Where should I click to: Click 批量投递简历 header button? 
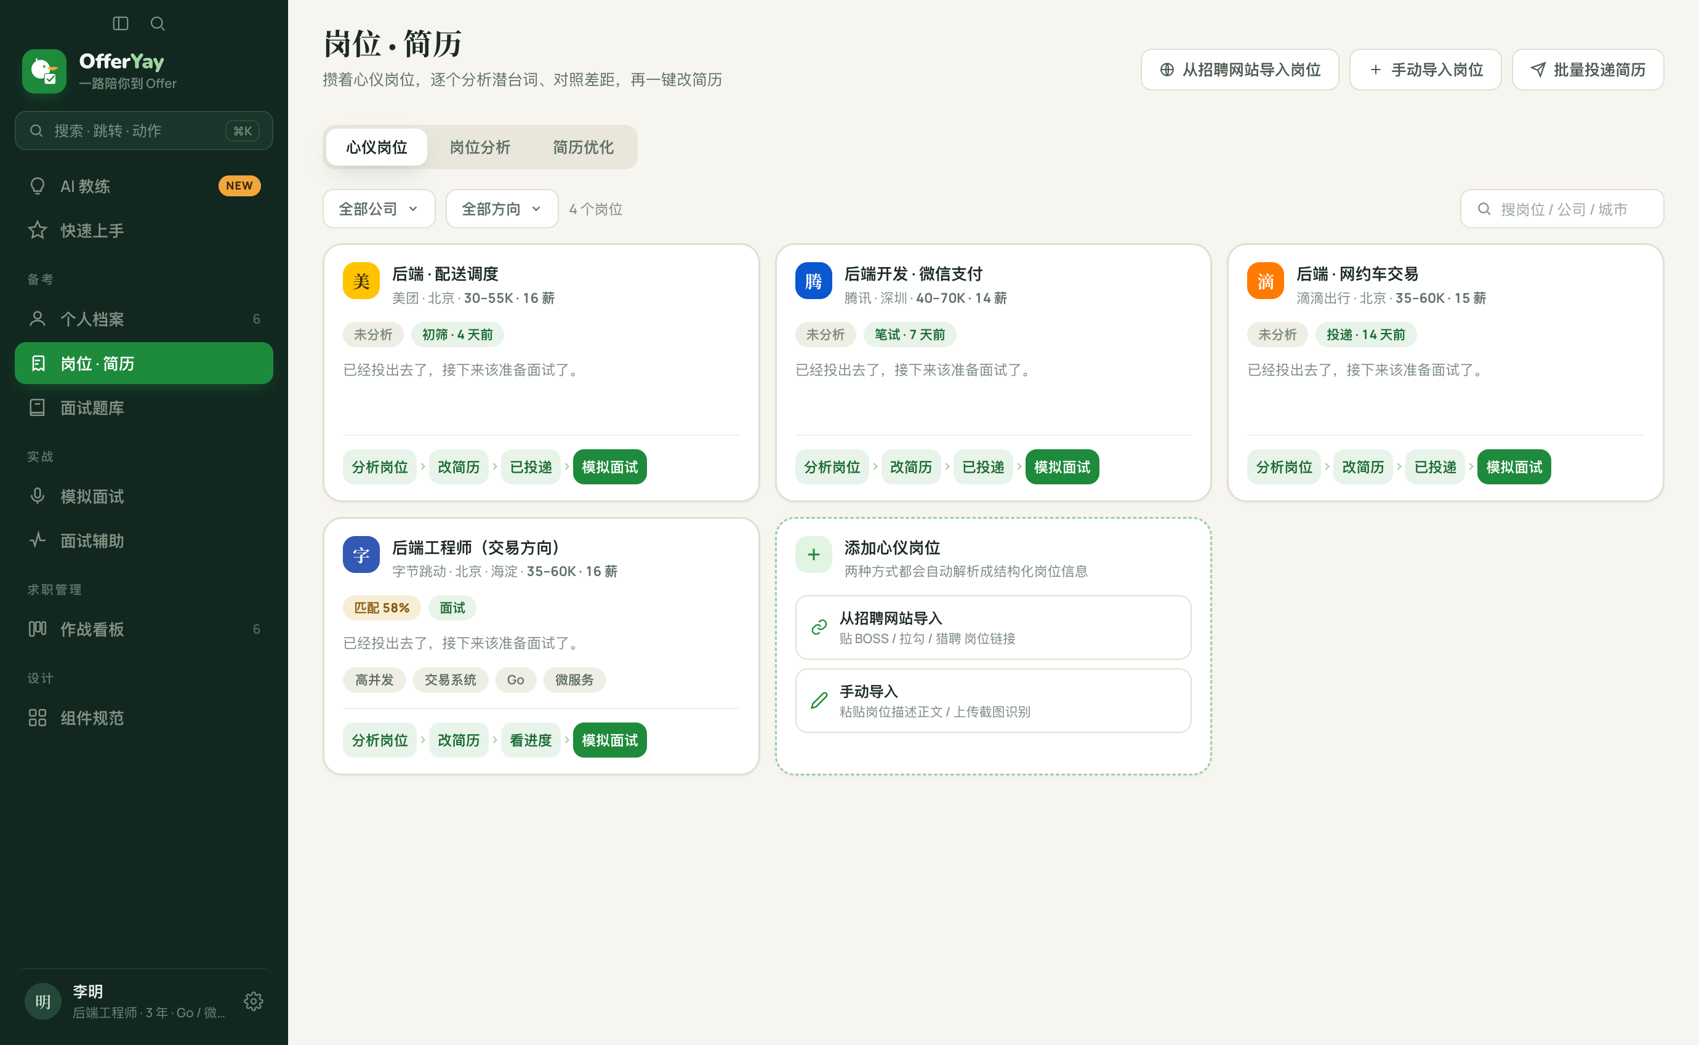coord(1587,69)
